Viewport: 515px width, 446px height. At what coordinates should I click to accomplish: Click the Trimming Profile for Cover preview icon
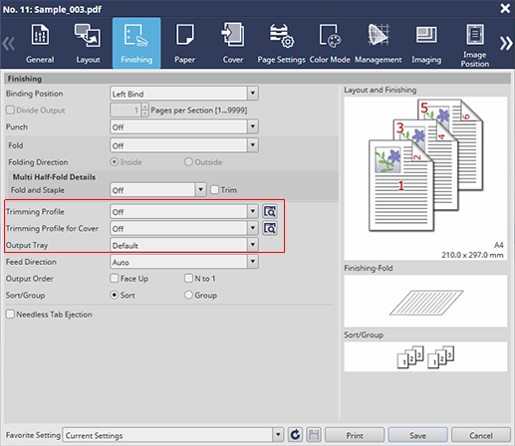pyautogui.click(x=270, y=228)
